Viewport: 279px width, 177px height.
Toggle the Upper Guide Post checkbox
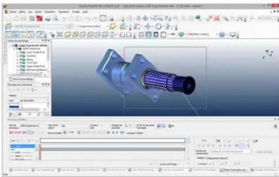coord(21,66)
